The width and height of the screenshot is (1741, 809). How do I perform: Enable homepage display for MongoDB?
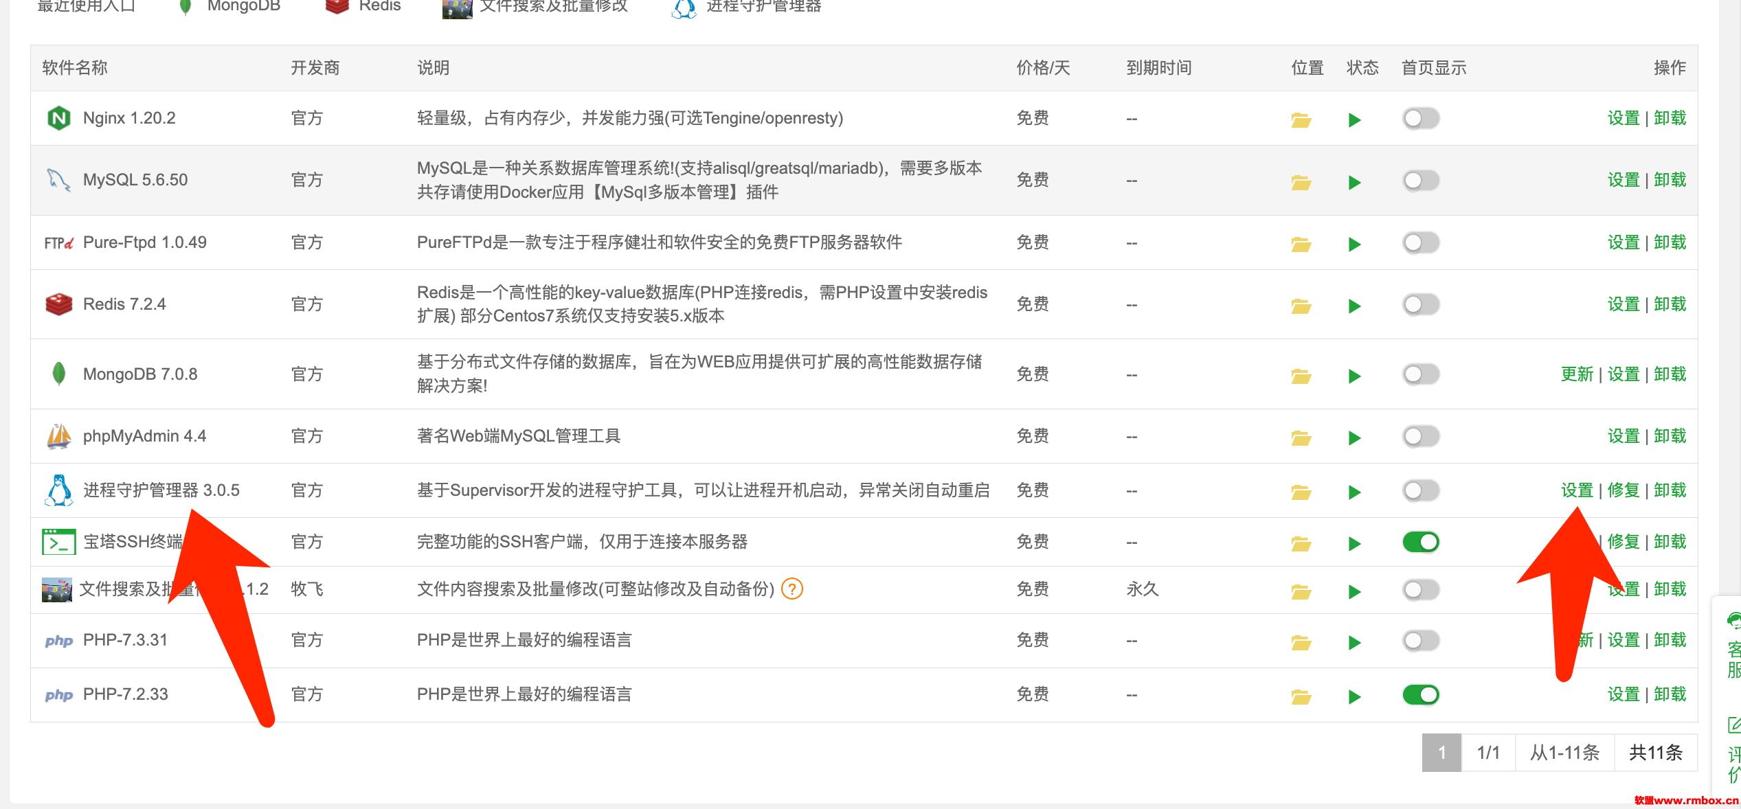pos(1421,374)
